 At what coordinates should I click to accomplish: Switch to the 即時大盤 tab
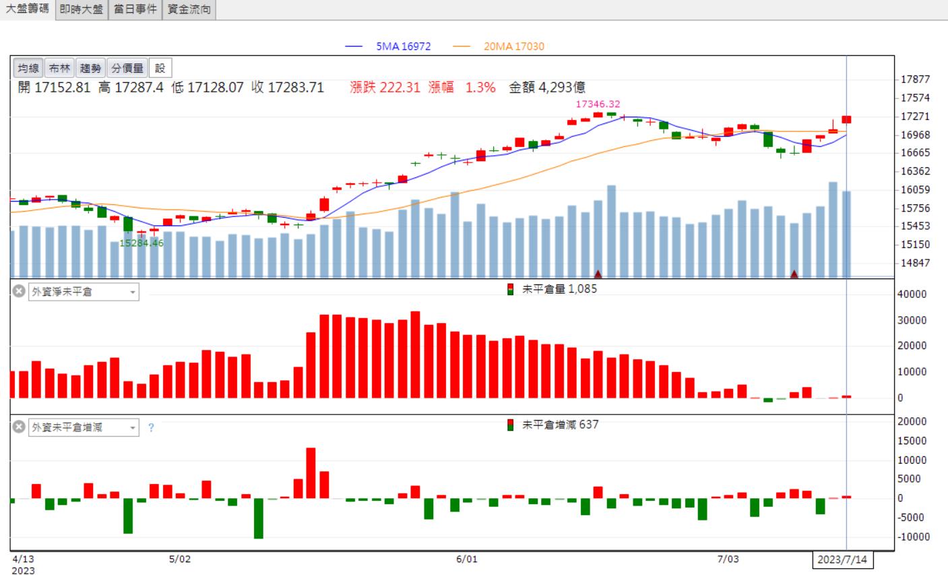[82, 9]
